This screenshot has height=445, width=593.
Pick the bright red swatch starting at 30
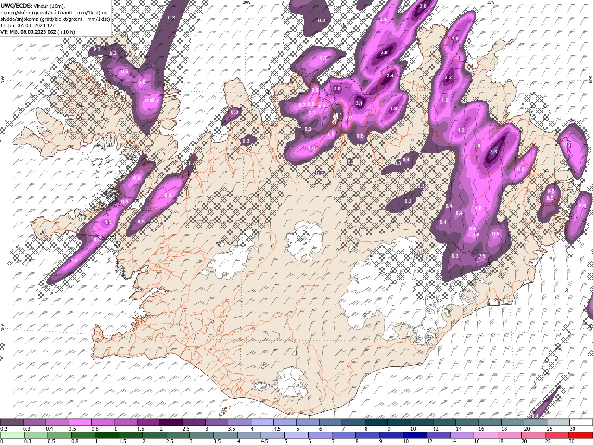[580, 435]
